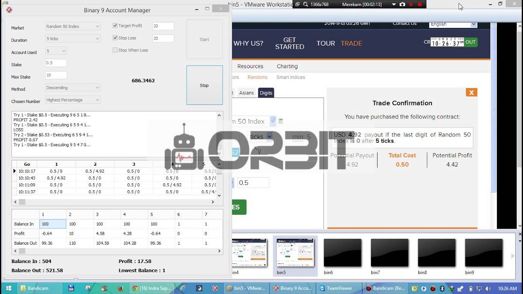Click the floppy disk taskbar icon

click(71, 288)
